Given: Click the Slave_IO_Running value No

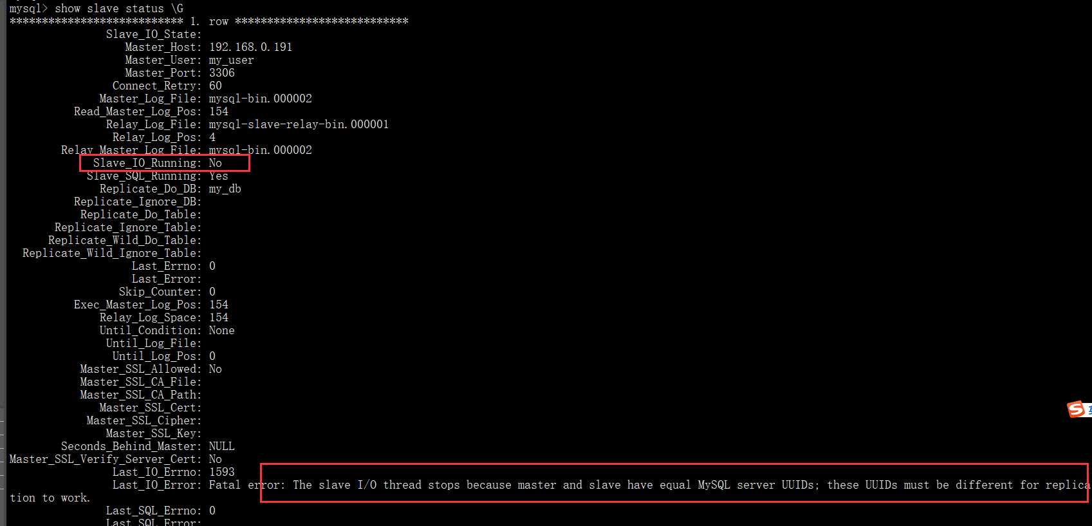Looking at the screenshot, I should click(215, 163).
